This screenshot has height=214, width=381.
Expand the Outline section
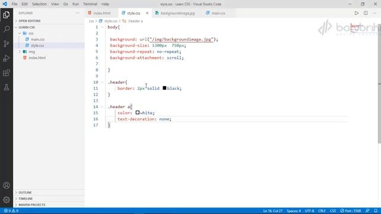point(49,193)
